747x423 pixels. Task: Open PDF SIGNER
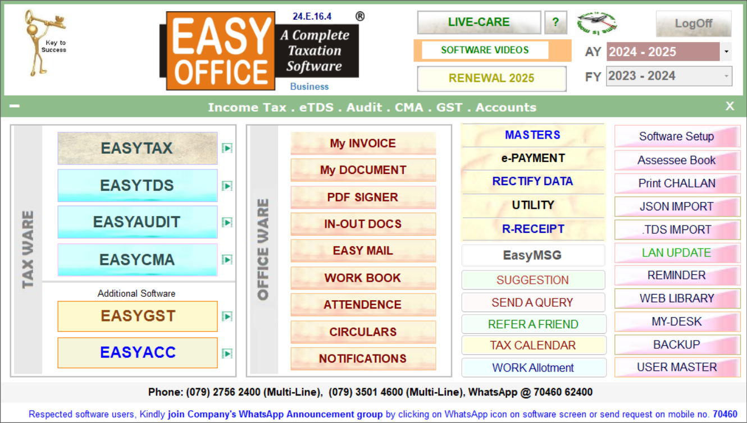click(x=363, y=197)
